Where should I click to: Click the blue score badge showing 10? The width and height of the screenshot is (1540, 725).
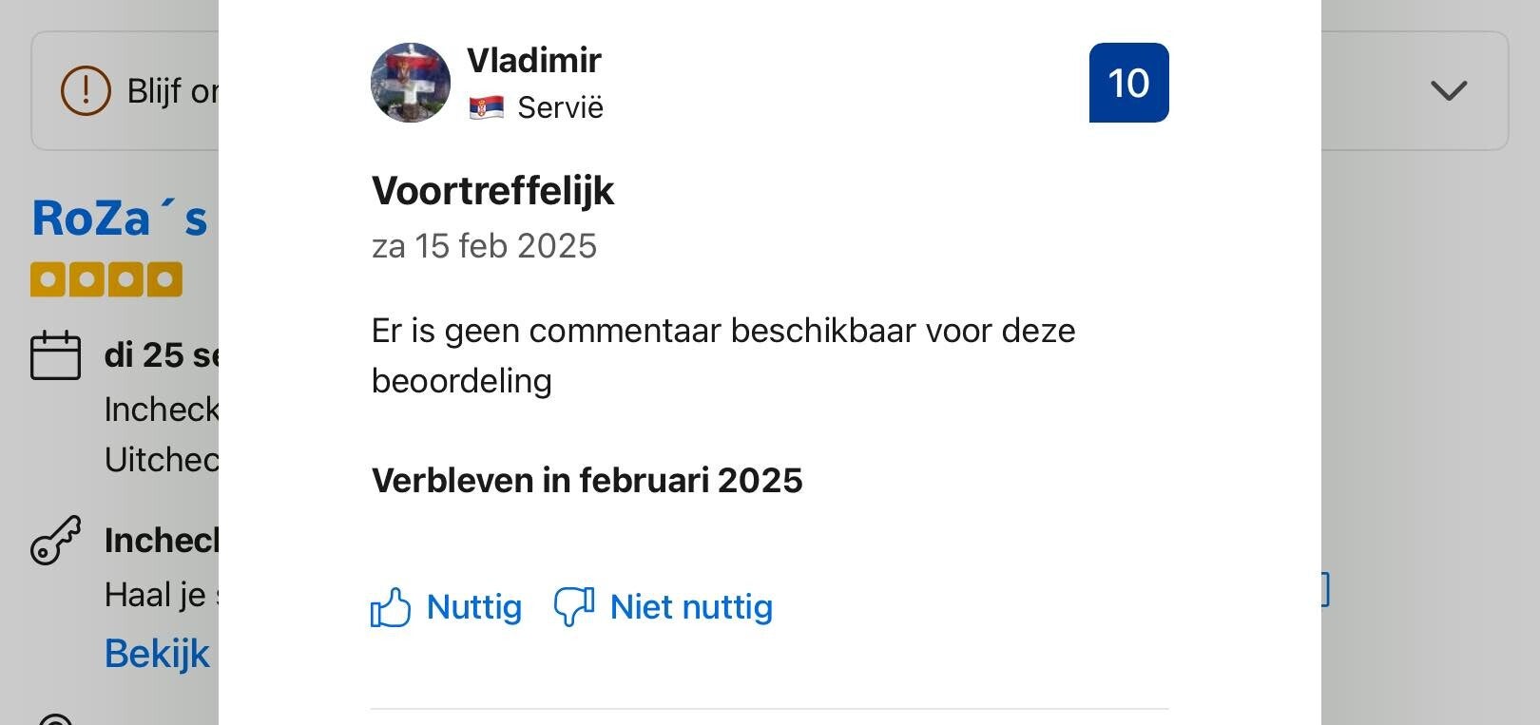[1128, 83]
